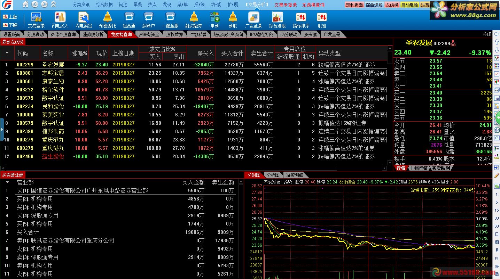Sort by 涨幅% column header
Screen dimensions: 500x279
point(79,53)
